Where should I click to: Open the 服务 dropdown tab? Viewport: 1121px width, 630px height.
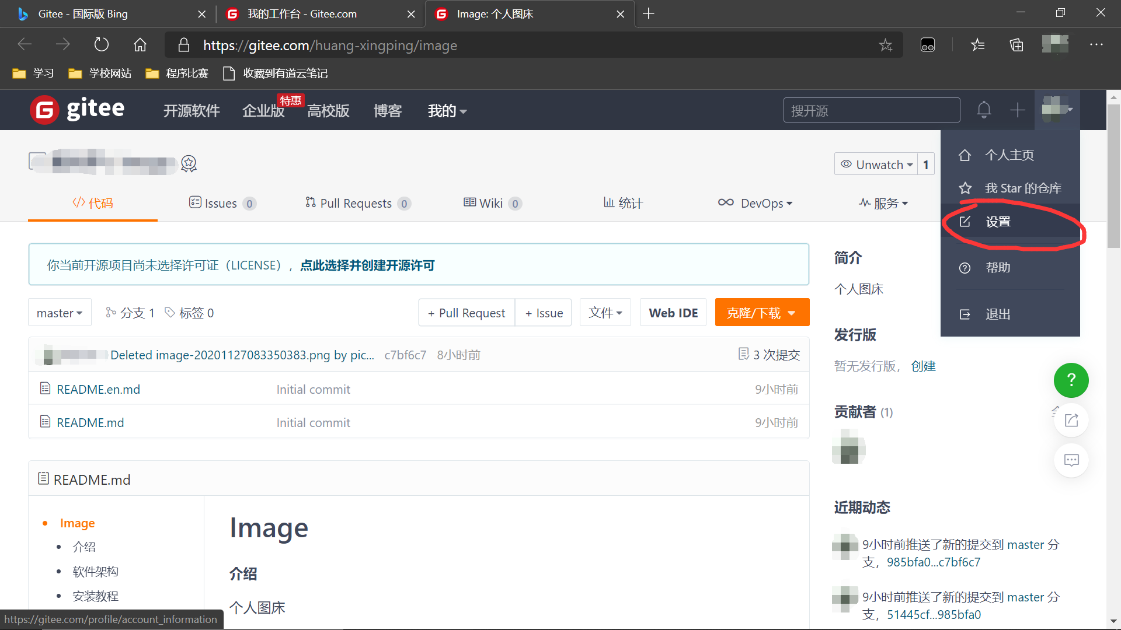click(x=883, y=203)
